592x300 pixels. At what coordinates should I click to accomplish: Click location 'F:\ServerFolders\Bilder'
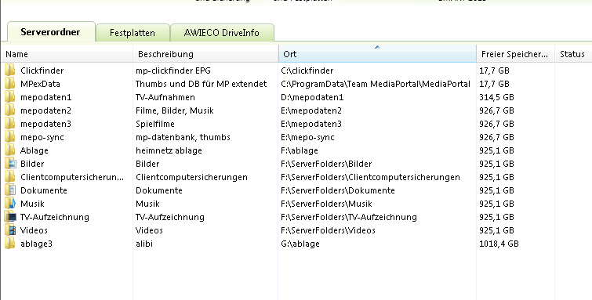(326, 164)
